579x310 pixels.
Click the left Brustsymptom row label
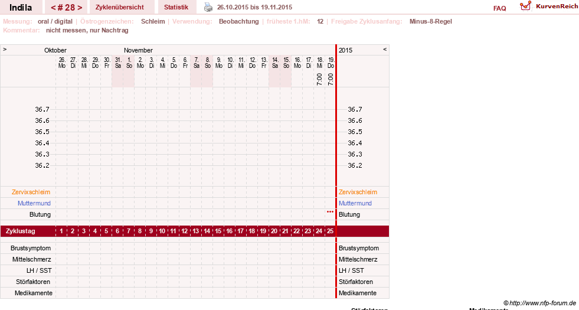click(31, 249)
